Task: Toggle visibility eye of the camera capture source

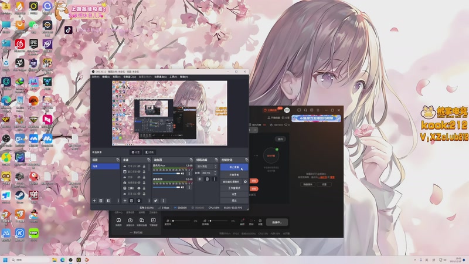Action: click(139, 183)
